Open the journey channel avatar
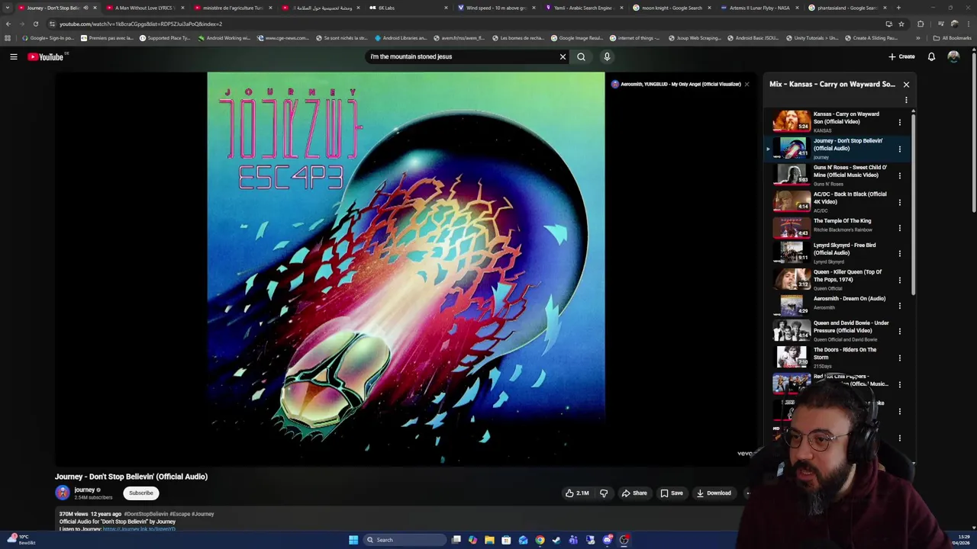The image size is (977, 549). point(63,493)
